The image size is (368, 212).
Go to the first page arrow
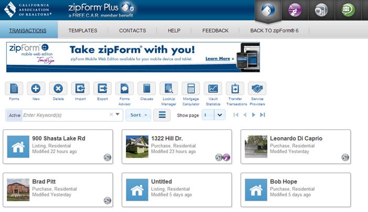click(x=236, y=115)
